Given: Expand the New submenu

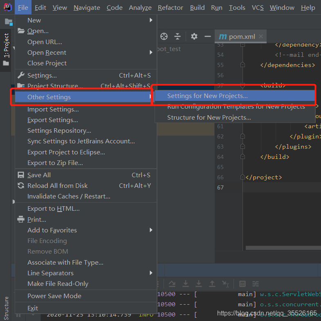Looking at the screenshot, I should [86, 20].
